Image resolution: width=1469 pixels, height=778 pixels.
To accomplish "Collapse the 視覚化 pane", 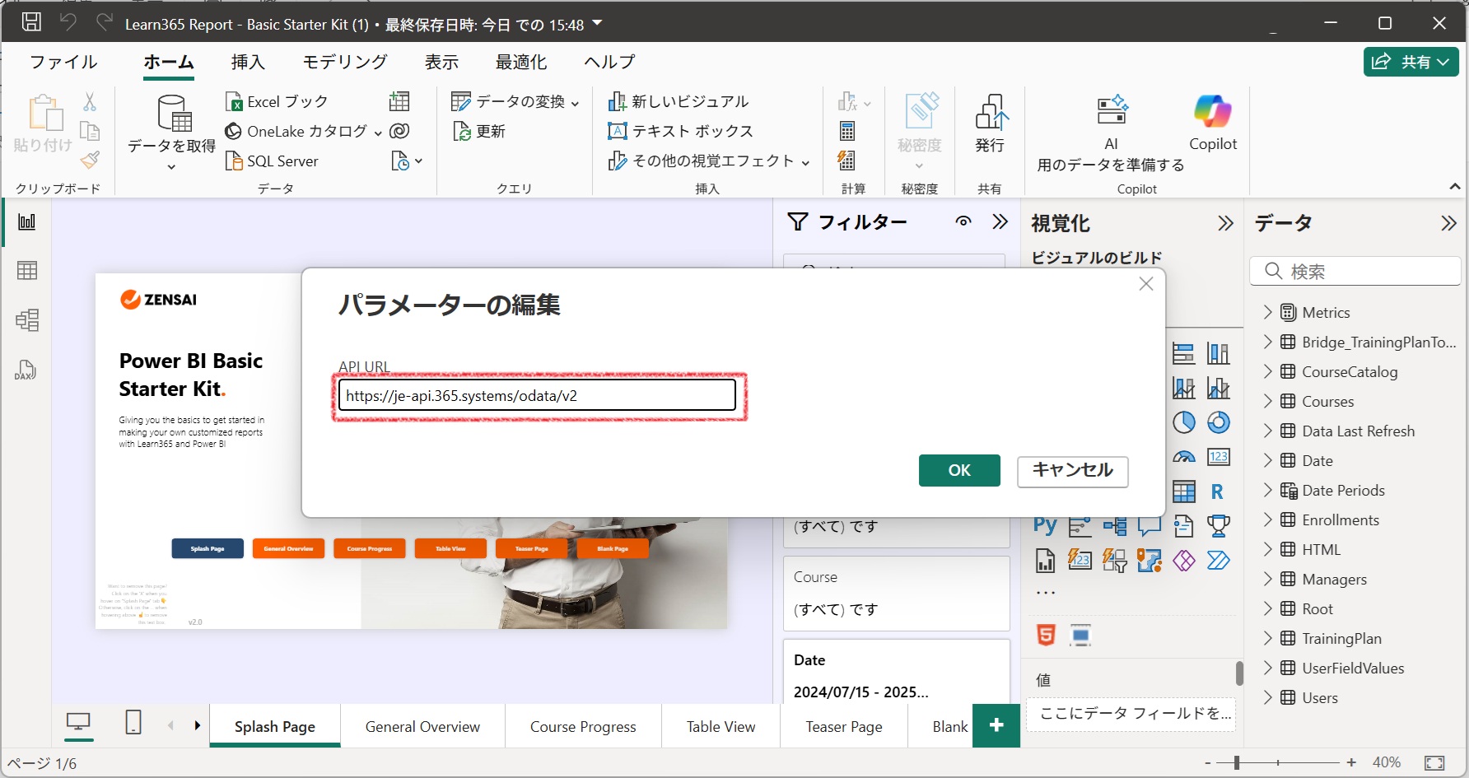I will coord(1225,223).
